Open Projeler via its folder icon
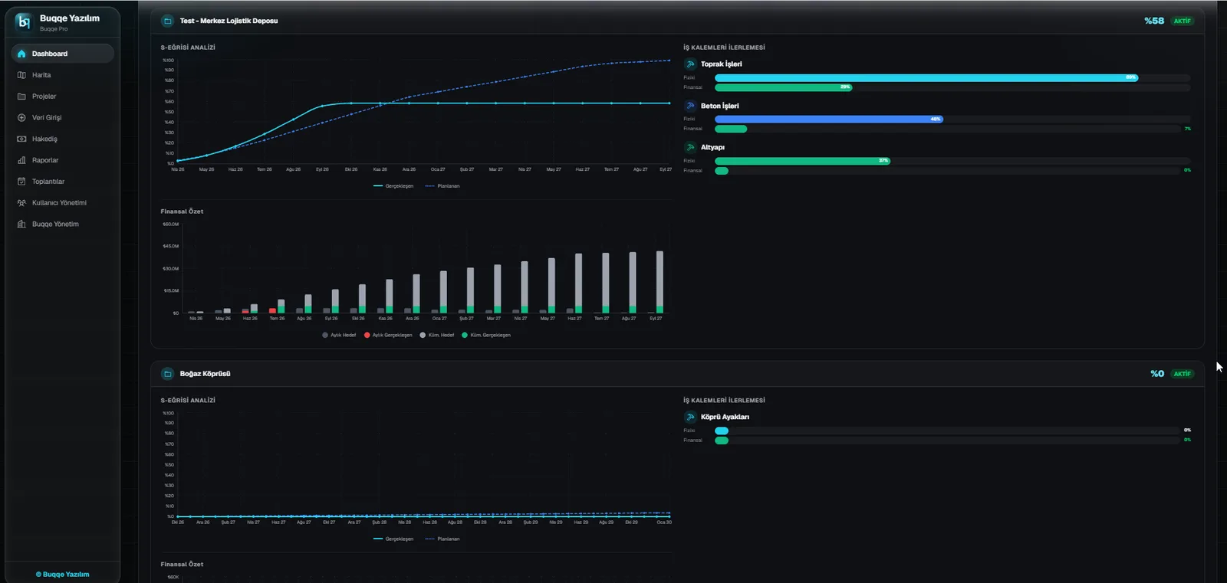This screenshot has width=1227, height=583. (x=21, y=97)
